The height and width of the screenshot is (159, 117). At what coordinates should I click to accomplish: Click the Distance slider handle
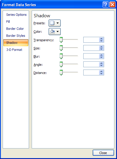point(61,72)
